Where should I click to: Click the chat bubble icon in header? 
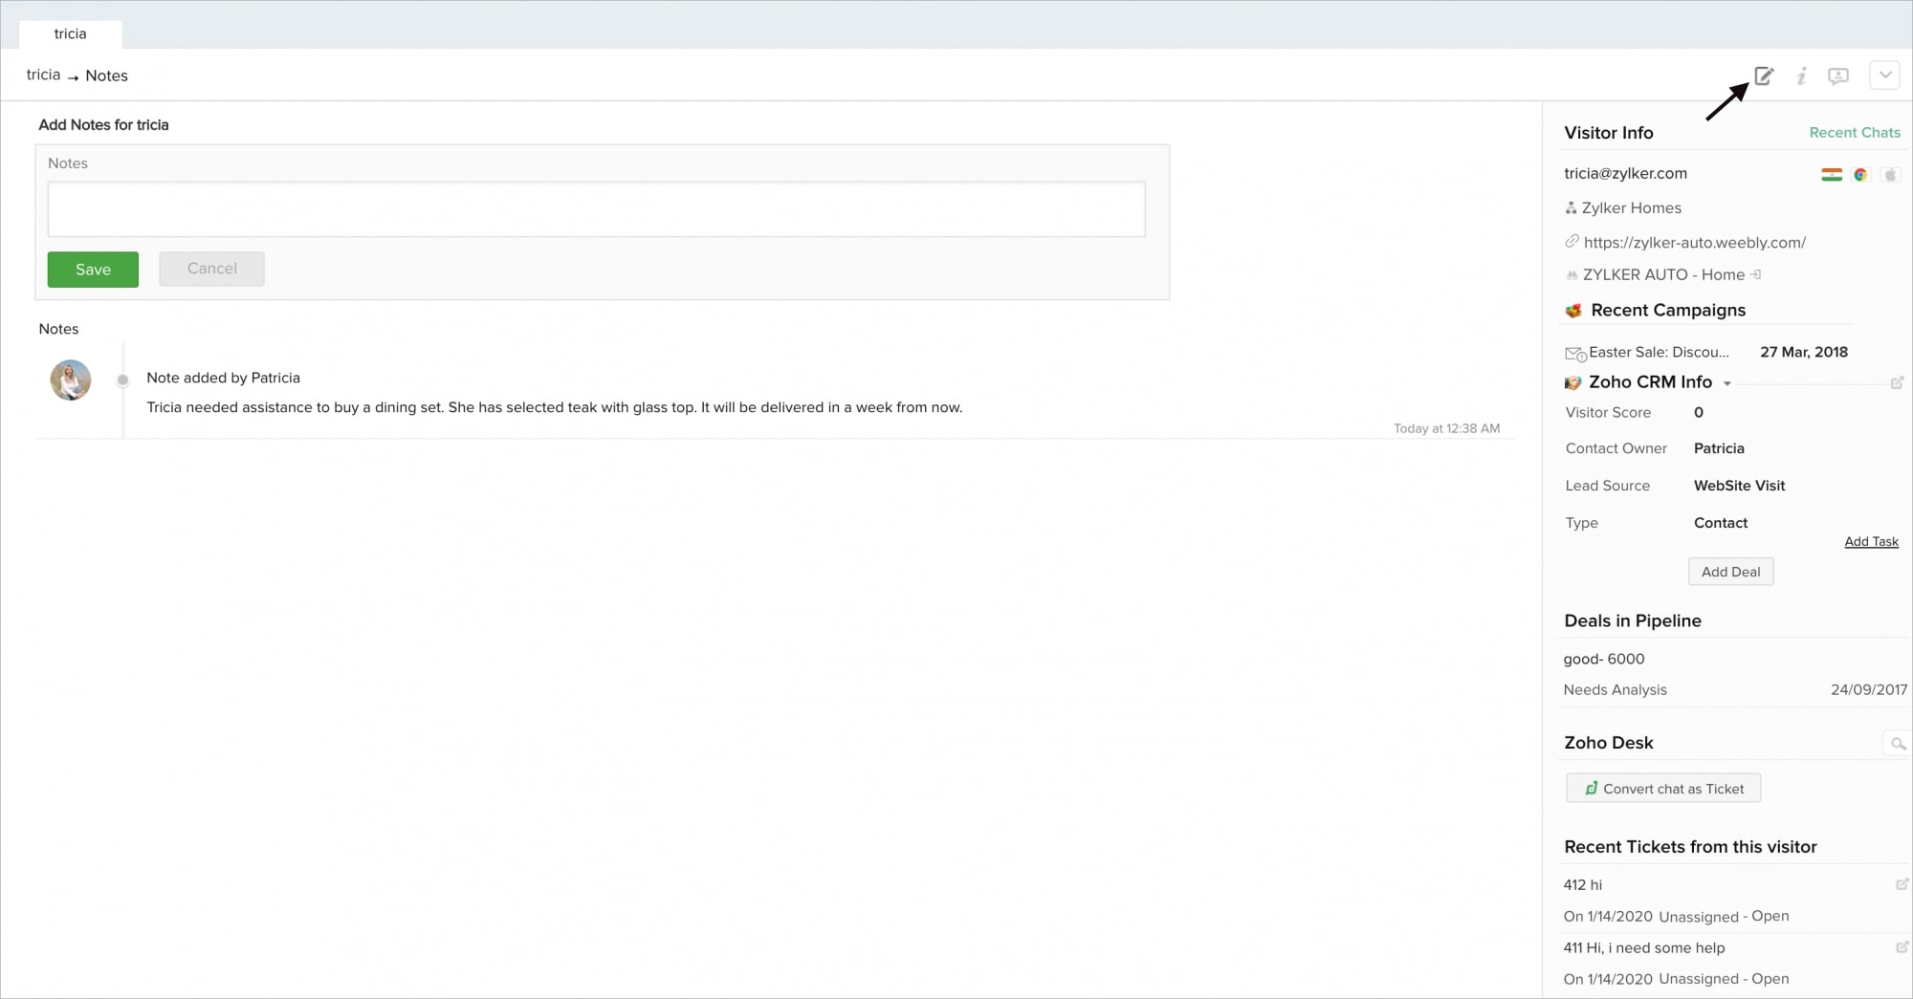coord(1837,76)
